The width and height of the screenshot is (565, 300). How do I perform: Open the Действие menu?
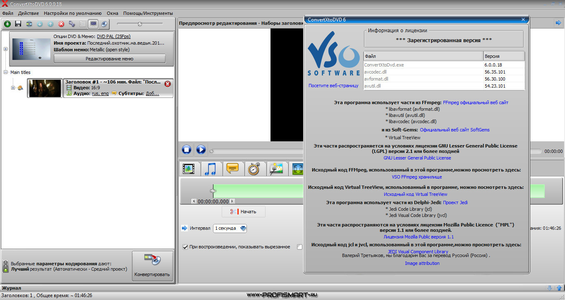29,13
